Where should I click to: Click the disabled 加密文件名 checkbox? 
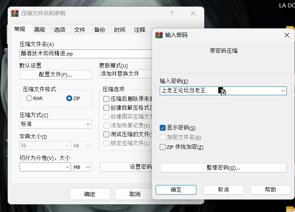click(x=163, y=137)
